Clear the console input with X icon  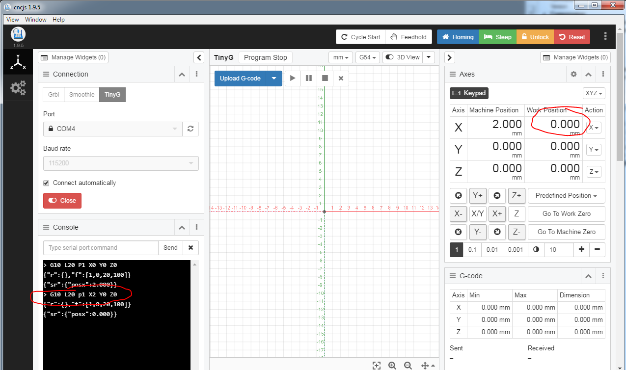pyautogui.click(x=191, y=248)
